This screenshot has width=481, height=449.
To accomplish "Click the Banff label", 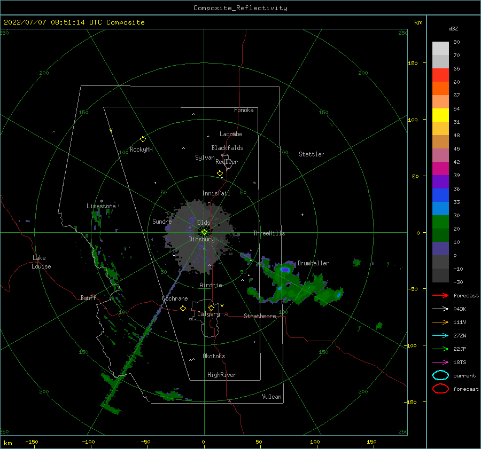I will tap(88, 297).
